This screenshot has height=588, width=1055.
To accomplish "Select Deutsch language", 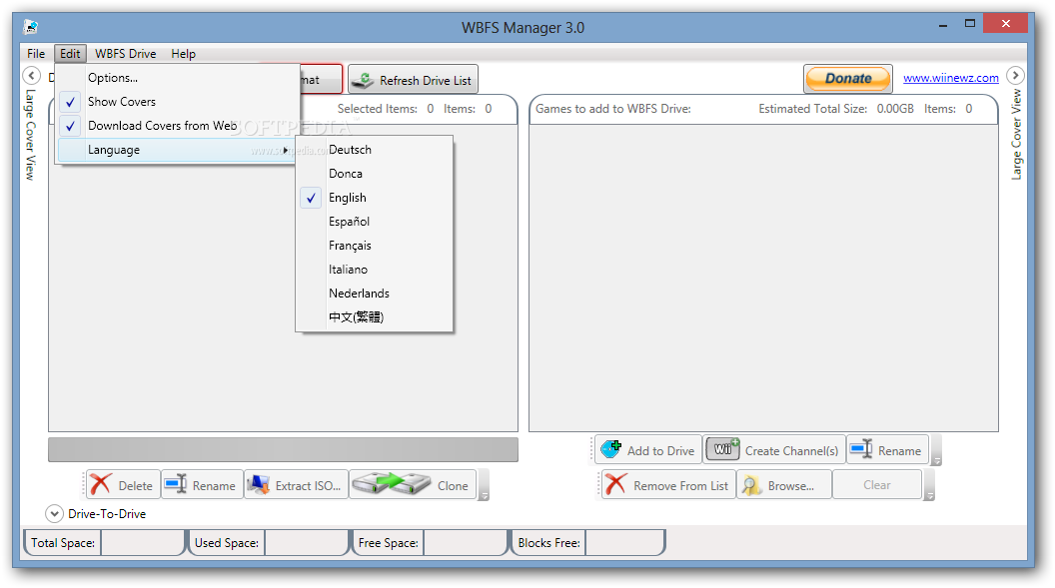I will [374, 150].
